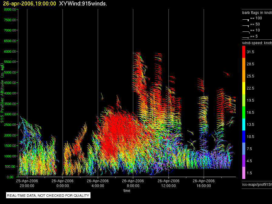Click the 500.00 altitude axis label
Screen dimensions: 272x204
(x=10, y=166)
